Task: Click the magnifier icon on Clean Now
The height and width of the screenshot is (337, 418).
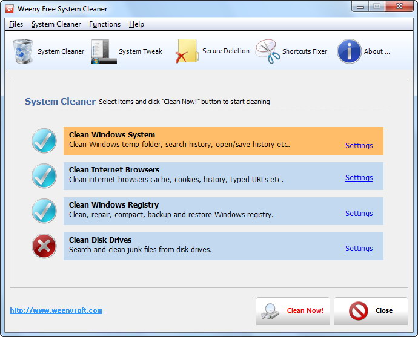Action: coord(270,311)
